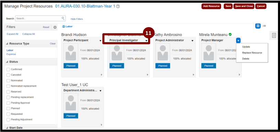Choose Update from the context menu
The width and height of the screenshot is (280, 132).
(246, 47)
